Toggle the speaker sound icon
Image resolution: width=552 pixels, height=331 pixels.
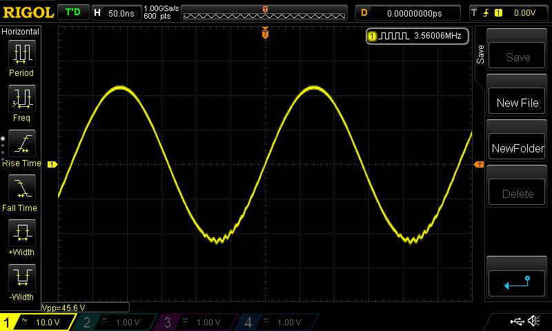[533, 321]
